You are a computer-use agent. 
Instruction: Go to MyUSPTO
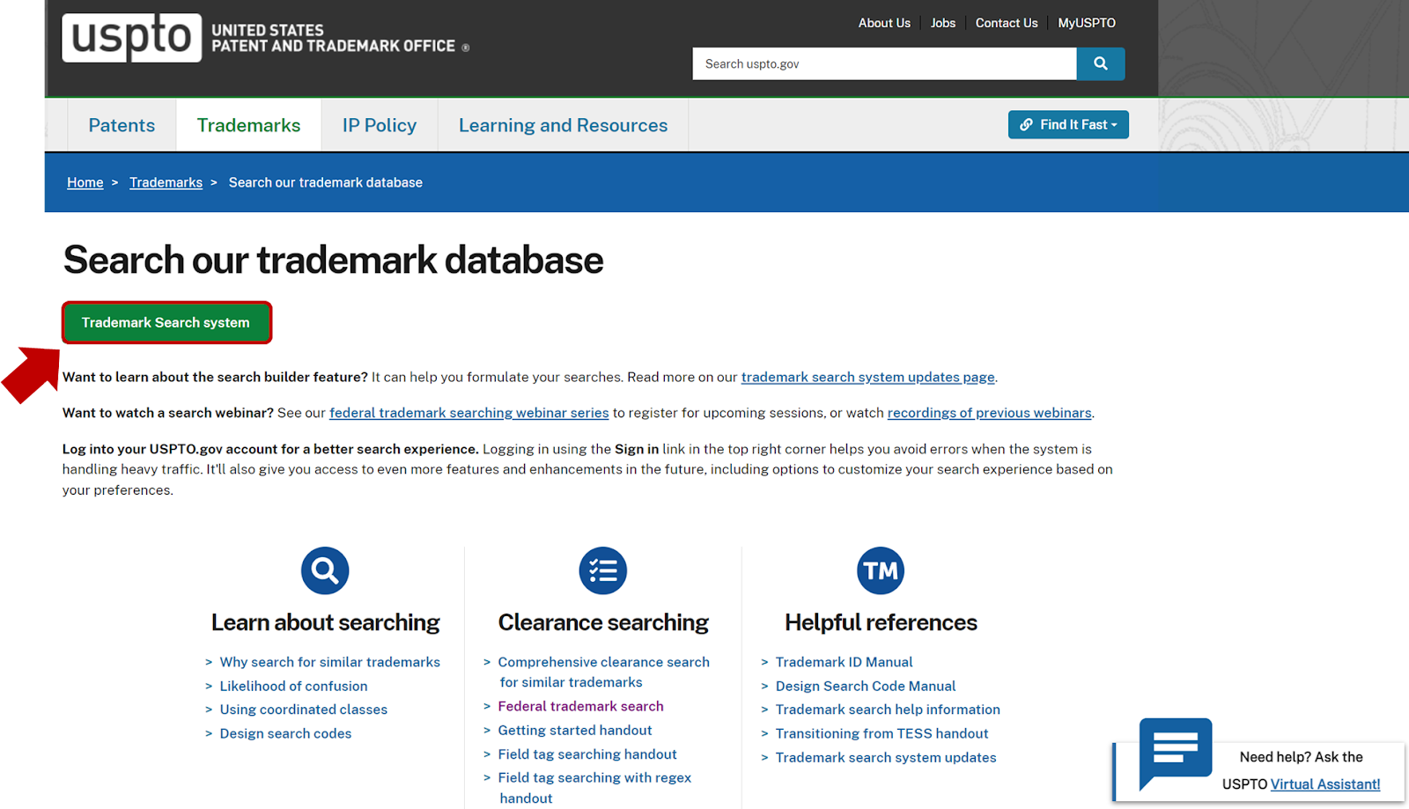tap(1087, 23)
